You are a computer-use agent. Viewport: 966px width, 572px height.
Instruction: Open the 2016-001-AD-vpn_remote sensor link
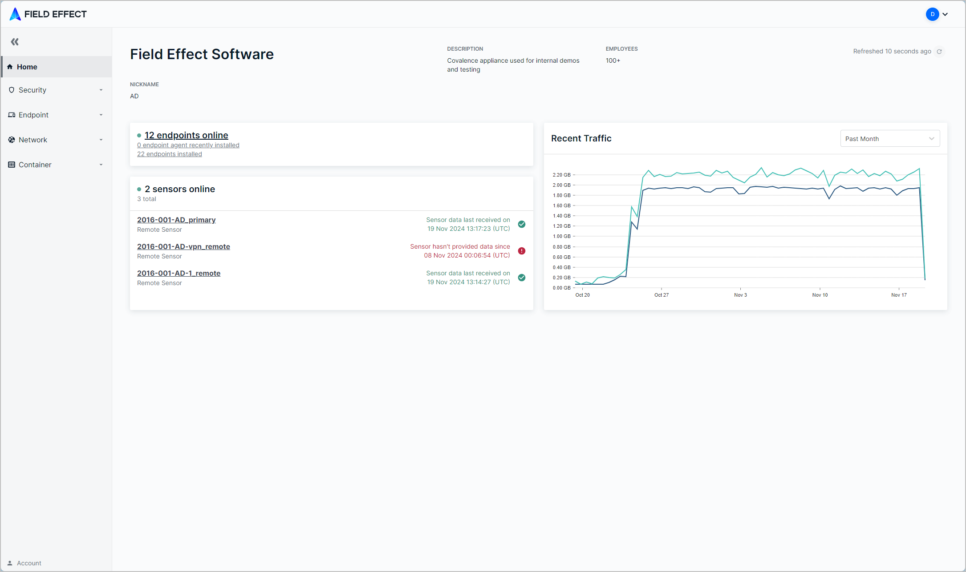(183, 246)
